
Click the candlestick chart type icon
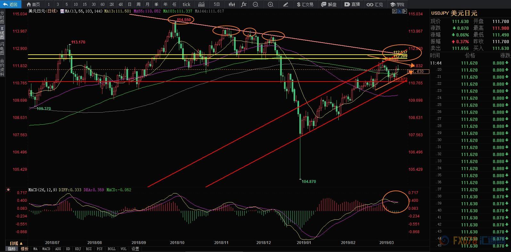click(x=231, y=4)
